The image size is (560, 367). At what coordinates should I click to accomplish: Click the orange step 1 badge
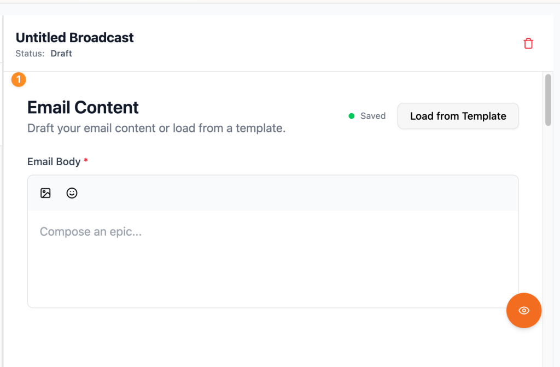[19, 80]
